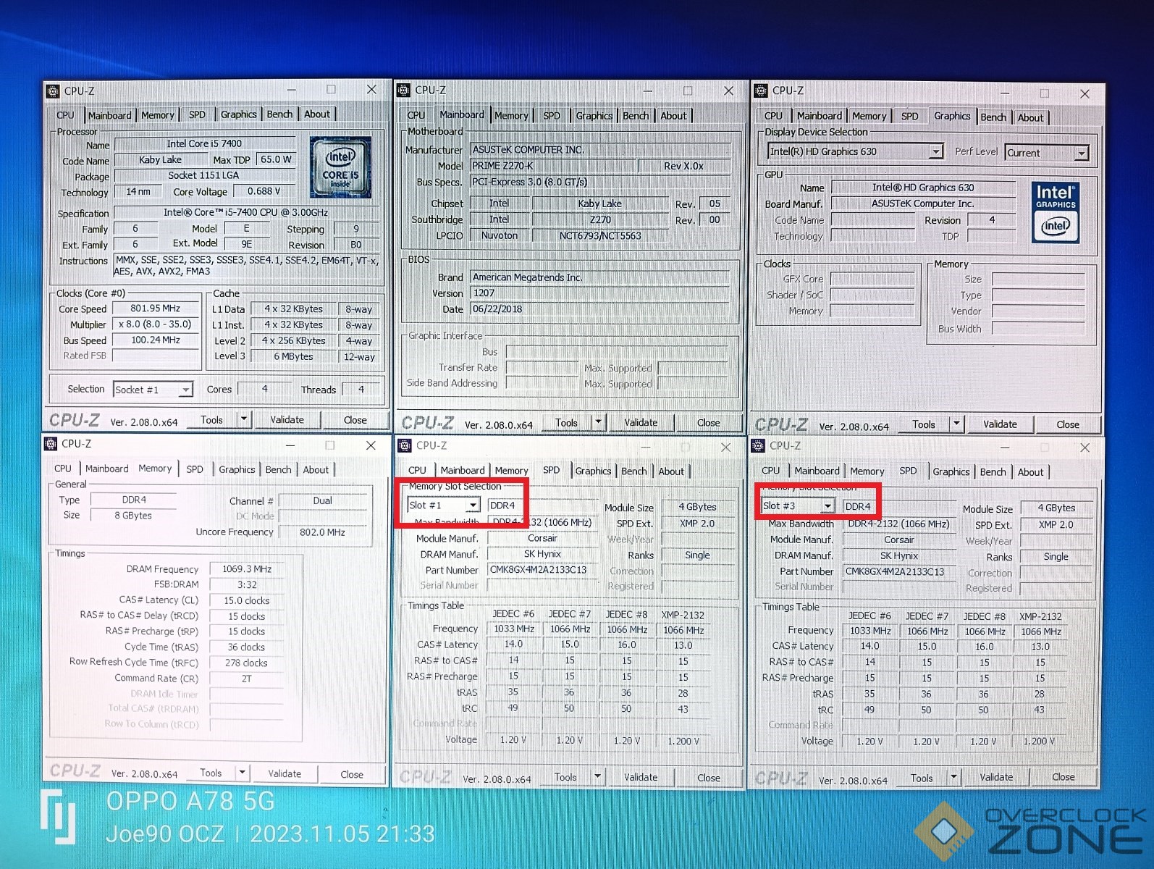Click Tools button in Memory tab window
Viewport: 1154px width, 869px height.
point(211,773)
